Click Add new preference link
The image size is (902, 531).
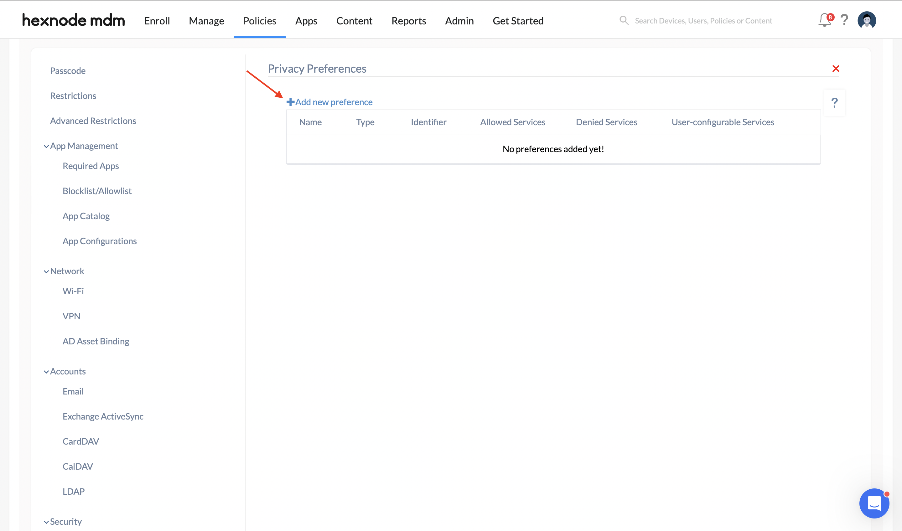329,102
